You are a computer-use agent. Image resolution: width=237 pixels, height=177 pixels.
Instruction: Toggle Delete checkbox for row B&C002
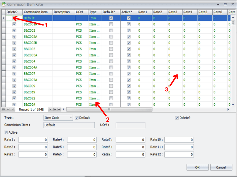[x=14, y=31]
